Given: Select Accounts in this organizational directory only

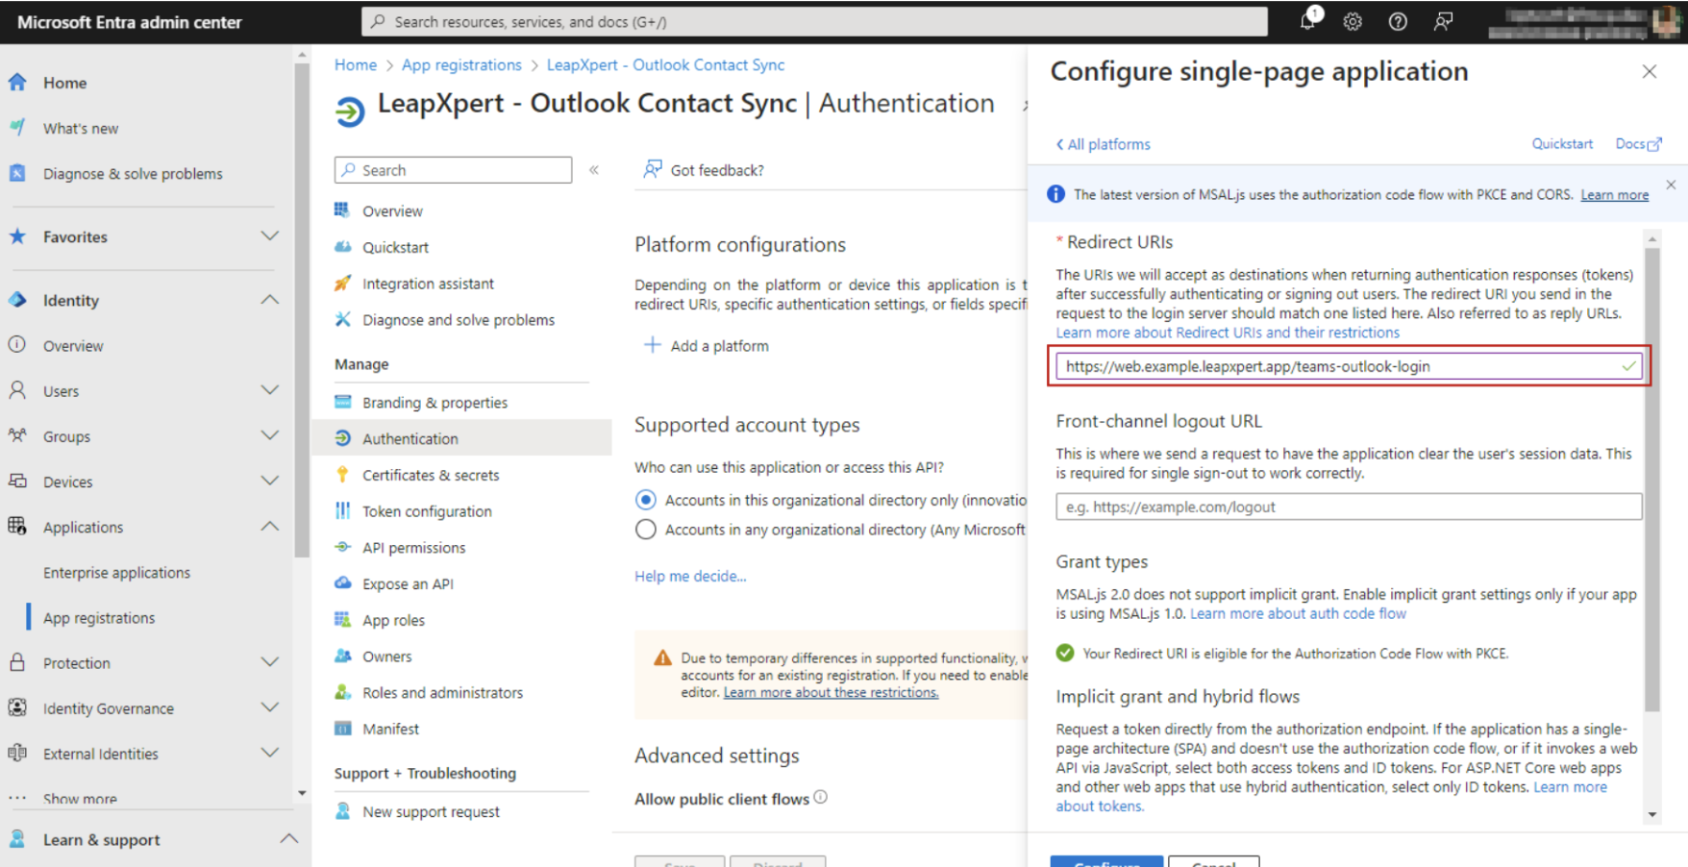Looking at the screenshot, I should click(646, 500).
